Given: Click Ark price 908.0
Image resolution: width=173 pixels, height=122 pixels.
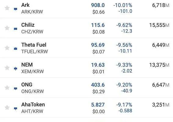Looking at the screenshot, I should click(98, 5).
